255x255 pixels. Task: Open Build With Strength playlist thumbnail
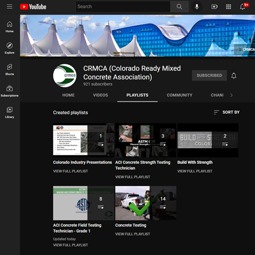(x=208, y=140)
